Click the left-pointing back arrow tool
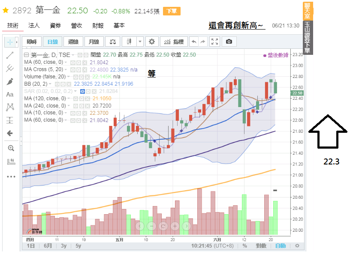Screen dimensions: 356x257 tap(10, 133)
